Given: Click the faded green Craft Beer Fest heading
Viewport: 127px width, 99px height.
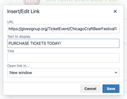Looking at the screenshot, I should click(82, 1).
